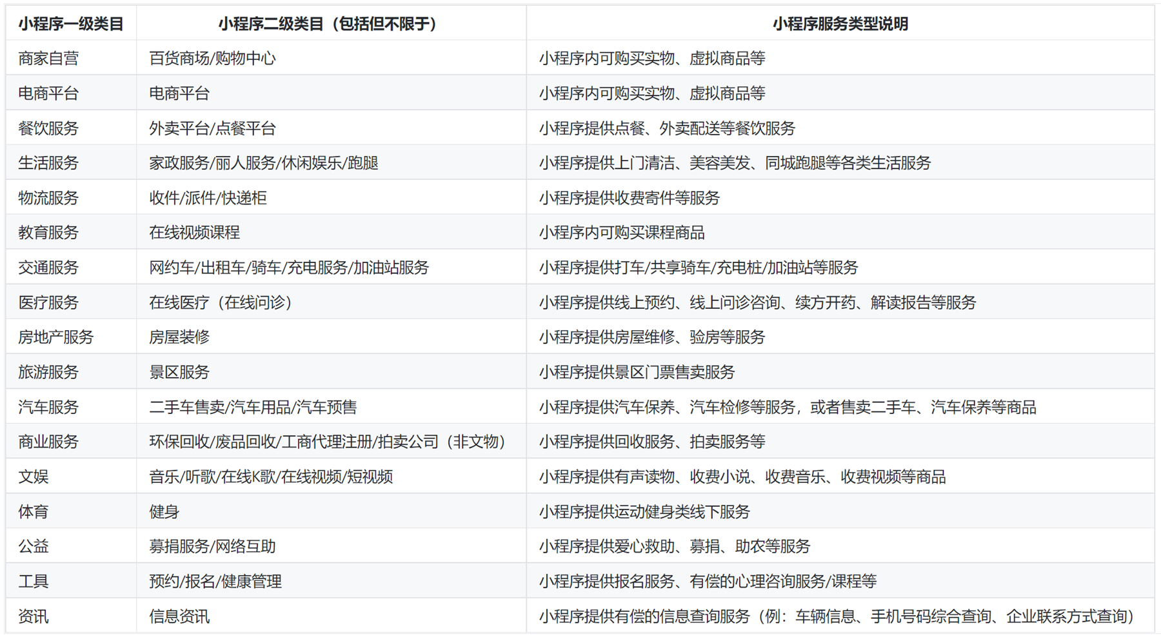Viewport: 1161px width, 639px height.
Task: Select the 工具 category entry
Action: point(34,581)
